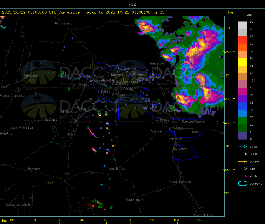Screen dimensions: 265x224
Task: Click the magenta eb+bip arrow symbol
Action: point(243,176)
